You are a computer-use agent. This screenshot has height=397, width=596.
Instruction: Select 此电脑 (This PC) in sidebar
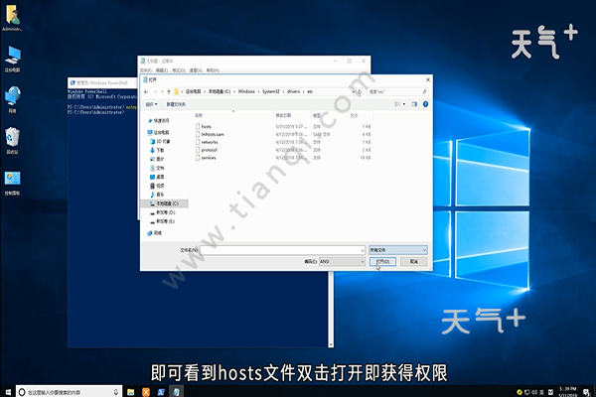click(x=158, y=133)
